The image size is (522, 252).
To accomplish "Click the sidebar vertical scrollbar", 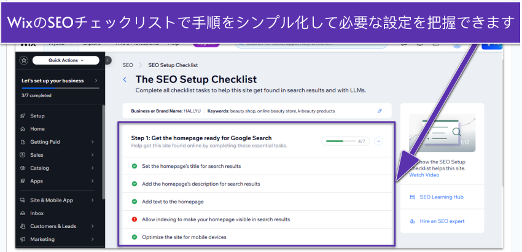I will click(x=103, y=152).
